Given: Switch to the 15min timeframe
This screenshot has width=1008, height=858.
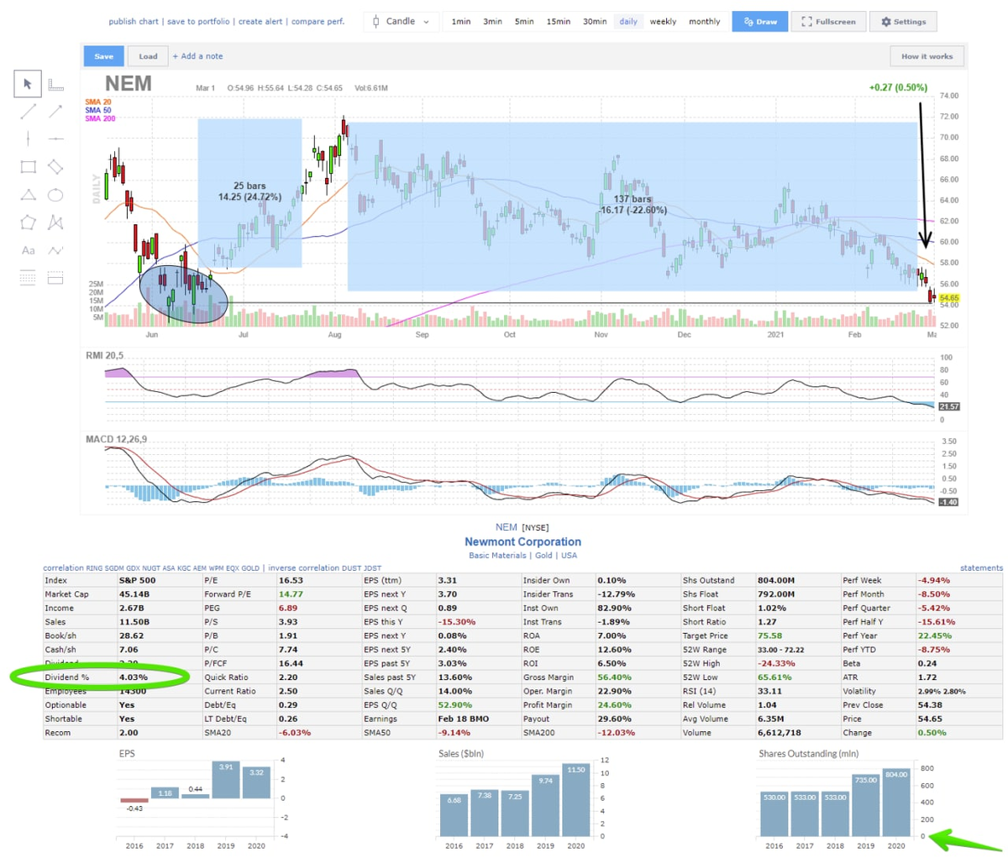Looking at the screenshot, I should point(559,22).
